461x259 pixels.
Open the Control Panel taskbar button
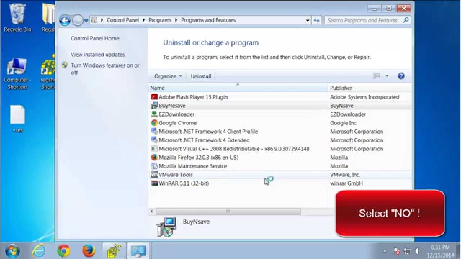tap(138, 251)
